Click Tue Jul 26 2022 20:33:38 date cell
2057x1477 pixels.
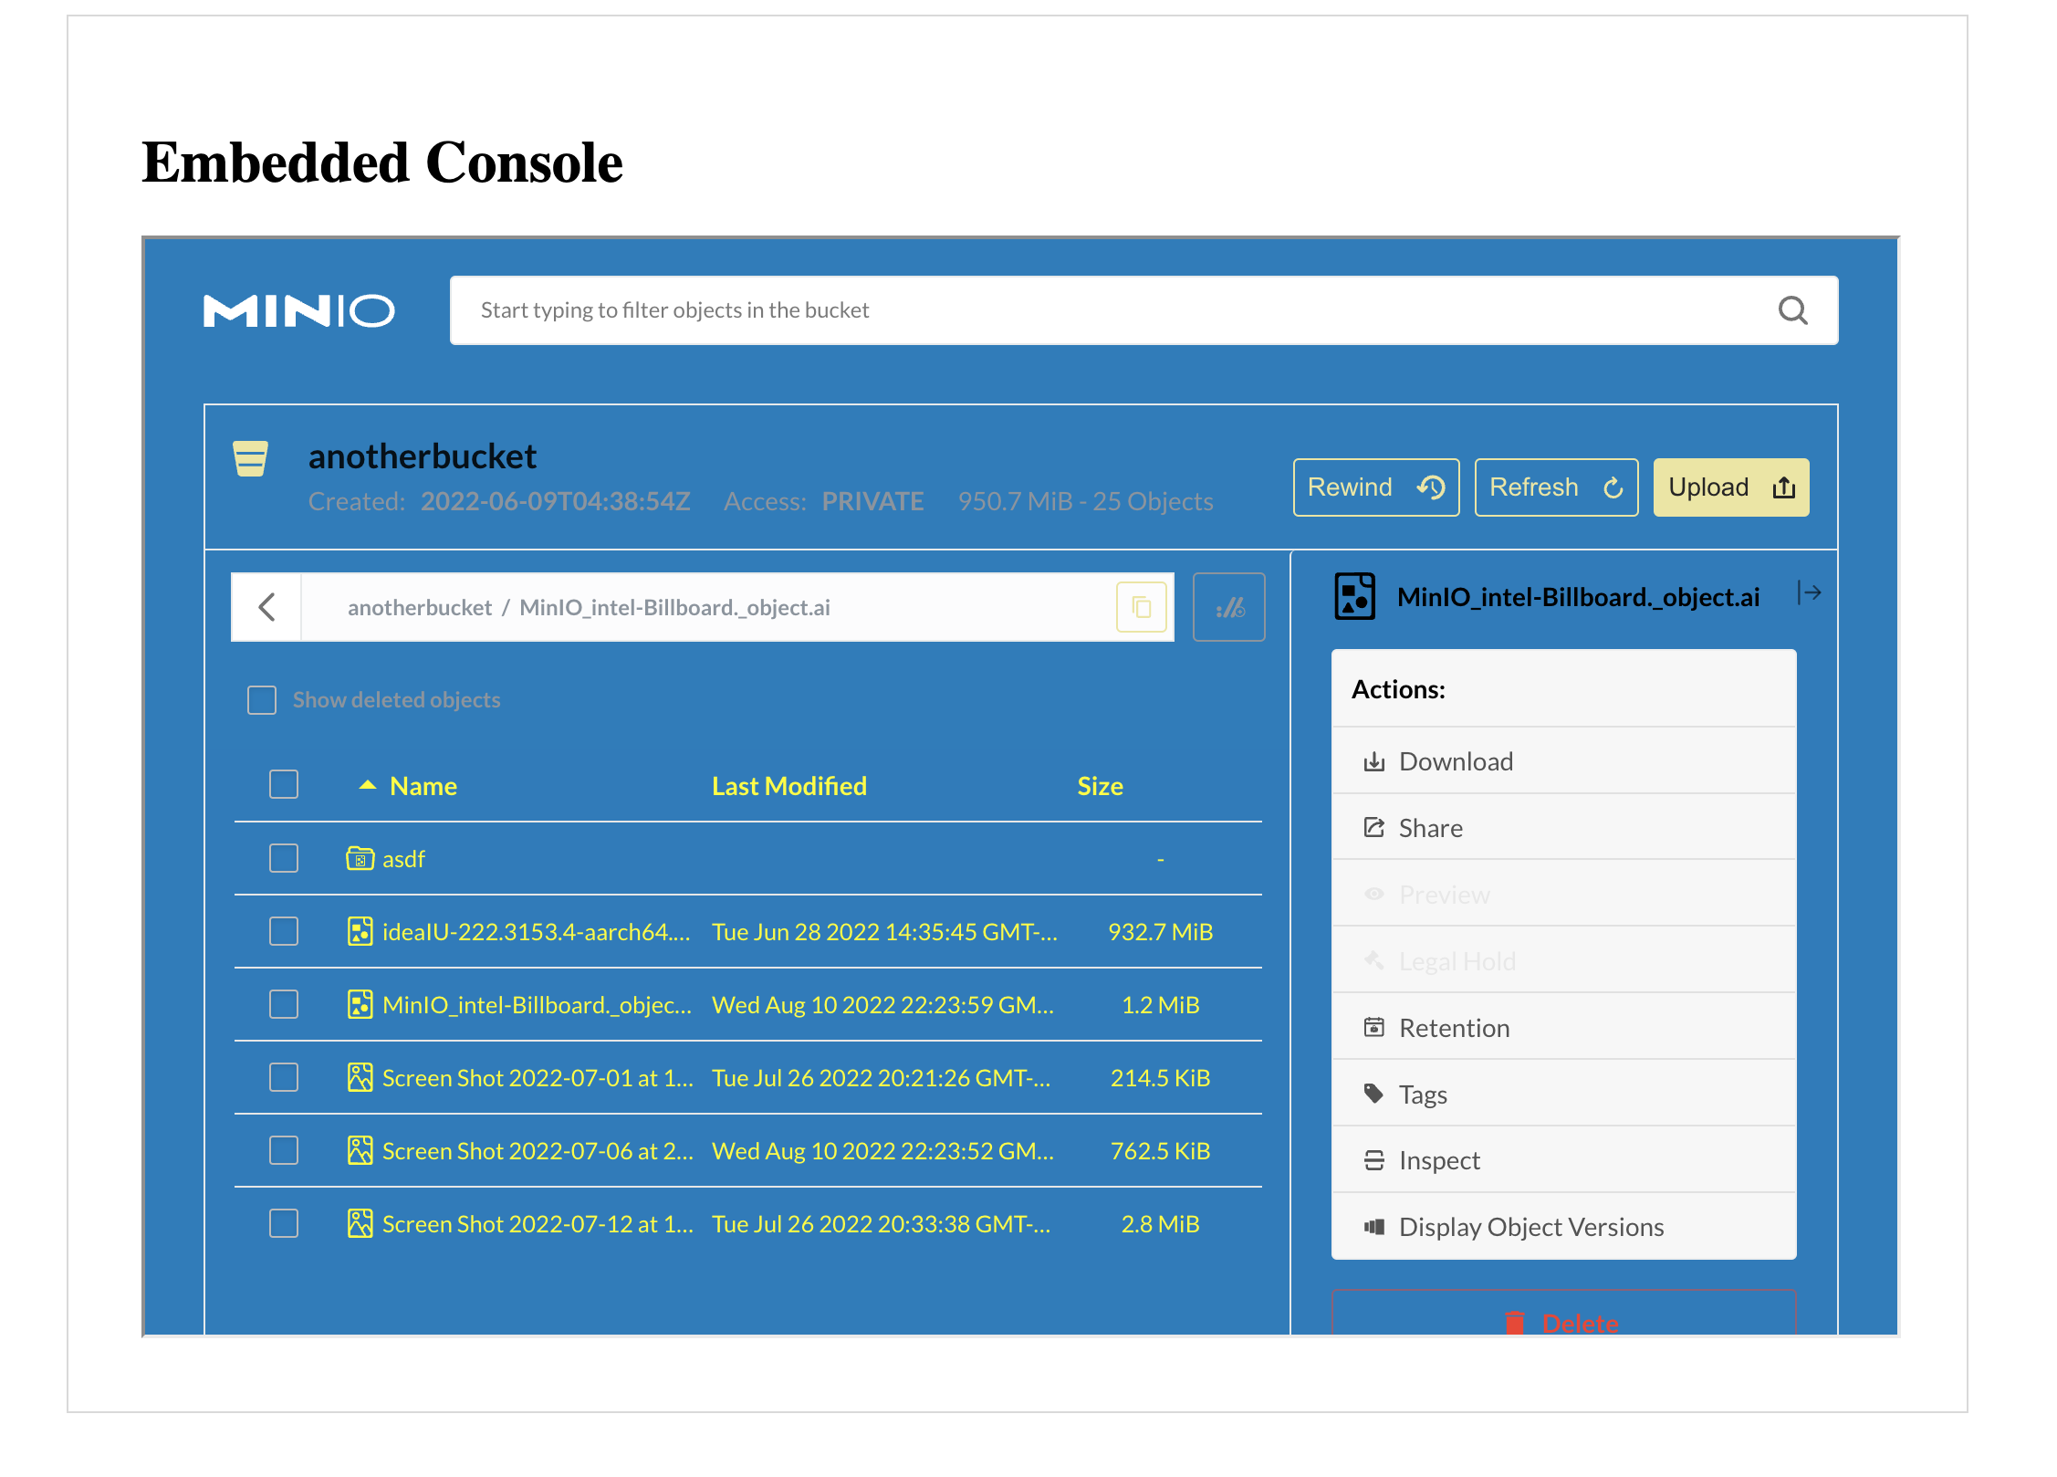coord(881,1224)
